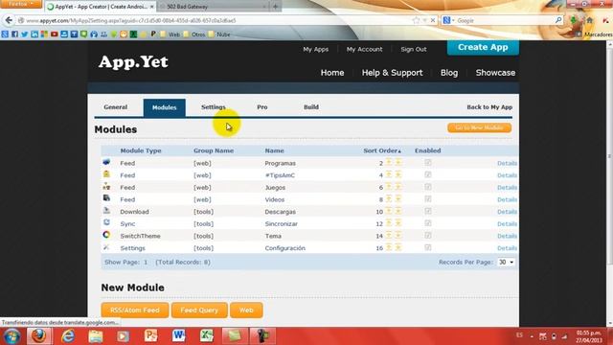
Task: Click the Programas feed module icon
Action: pos(106,162)
